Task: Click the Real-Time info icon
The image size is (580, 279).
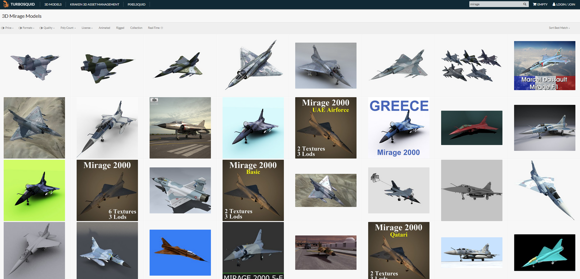Action: 162,28
